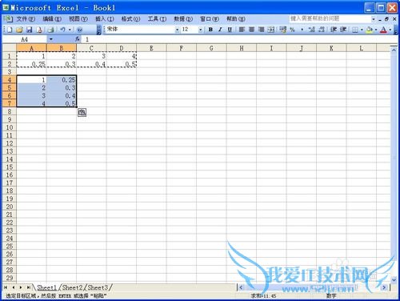The width and height of the screenshot is (400, 301).
Task: Expand the font color dropdown arrow
Action: click(390, 30)
